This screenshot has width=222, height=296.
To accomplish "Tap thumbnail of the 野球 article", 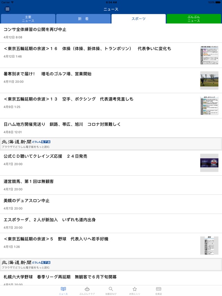I will [x=209, y=245].
